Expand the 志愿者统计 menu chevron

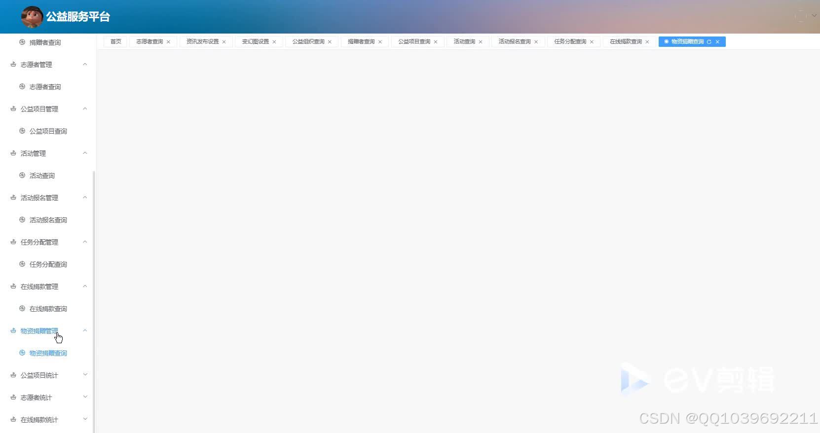click(x=85, y=397)
